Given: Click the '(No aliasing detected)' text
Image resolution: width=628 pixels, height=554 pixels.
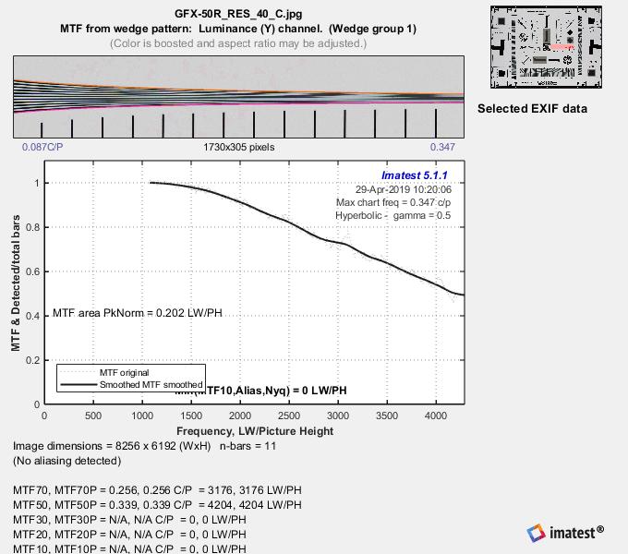Looking at the screenshot, I should (66, 460).
